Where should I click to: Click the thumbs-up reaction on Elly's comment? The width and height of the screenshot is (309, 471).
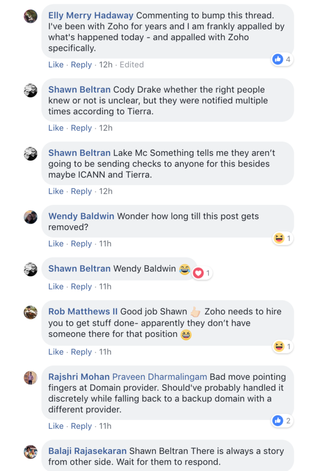[278, 59]
